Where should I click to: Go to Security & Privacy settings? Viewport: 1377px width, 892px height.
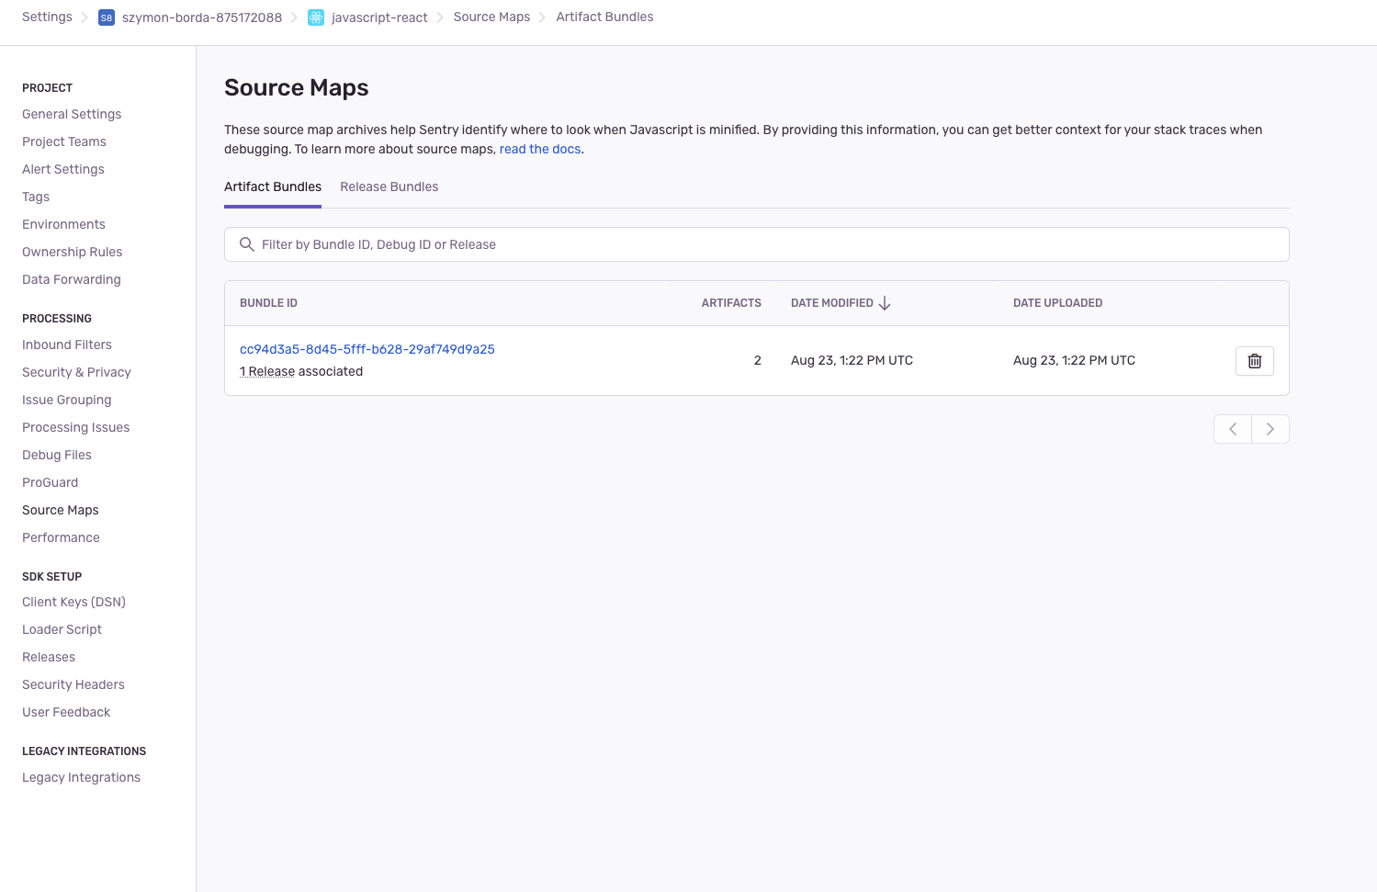click(76, 372)
